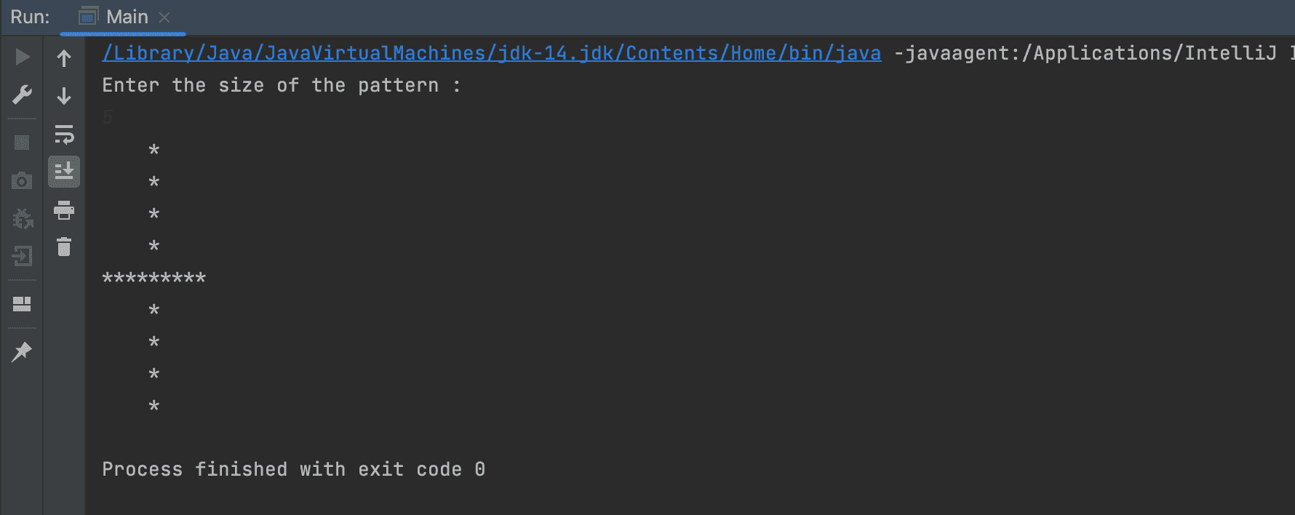
Task: Click the Run: panel label
Action: click(x=30, y=17)
